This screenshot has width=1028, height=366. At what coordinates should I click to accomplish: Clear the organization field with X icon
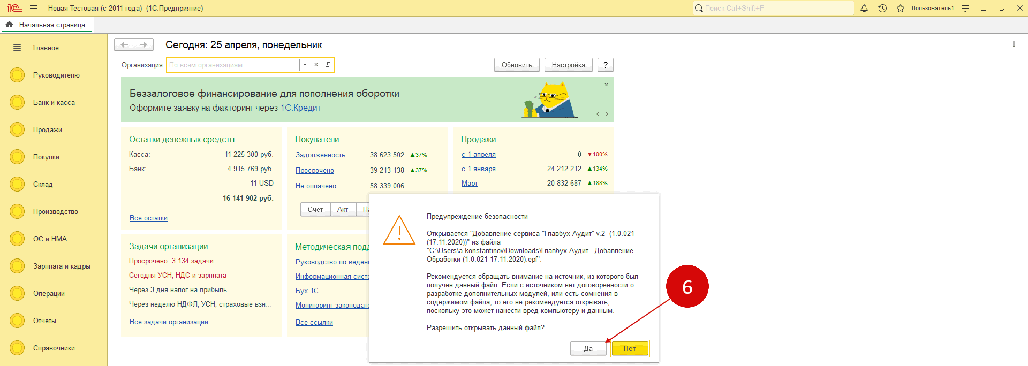pyautogui.click(x=316, y=65)
